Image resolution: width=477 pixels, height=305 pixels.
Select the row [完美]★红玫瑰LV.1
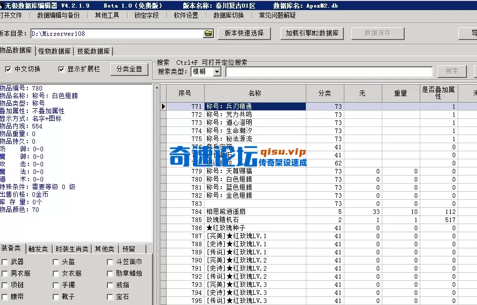(x=319, y=236)
